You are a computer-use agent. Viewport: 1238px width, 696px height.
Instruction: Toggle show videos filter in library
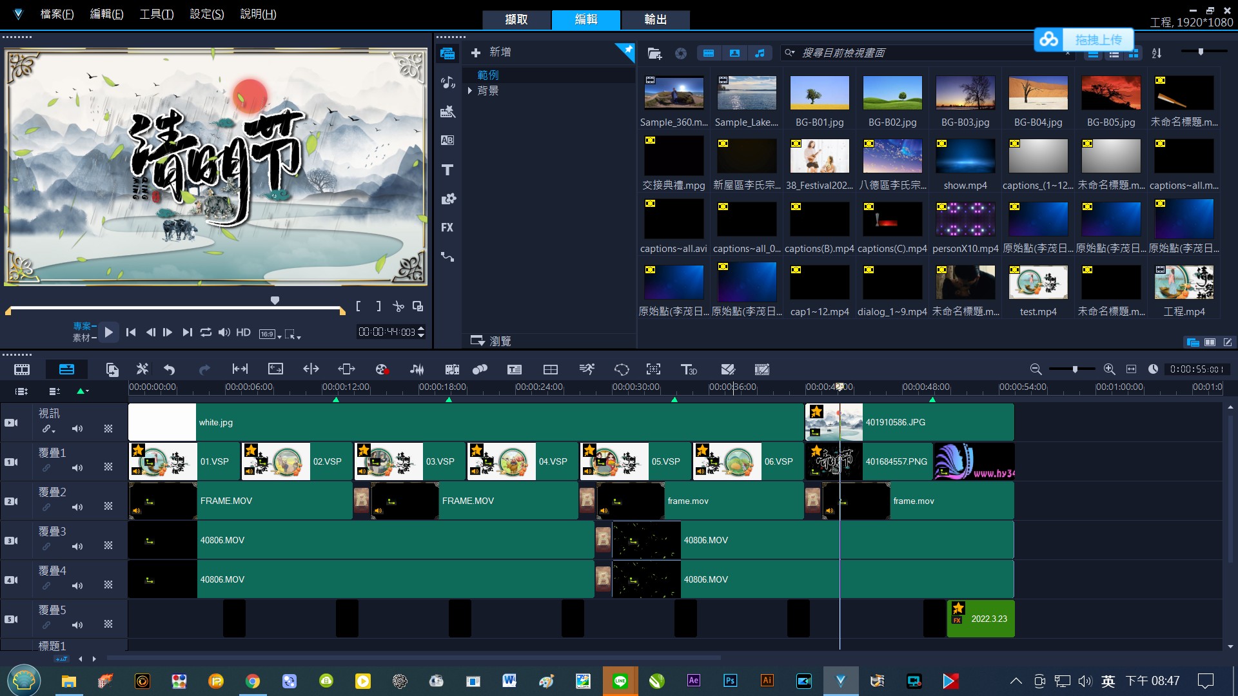709,53
